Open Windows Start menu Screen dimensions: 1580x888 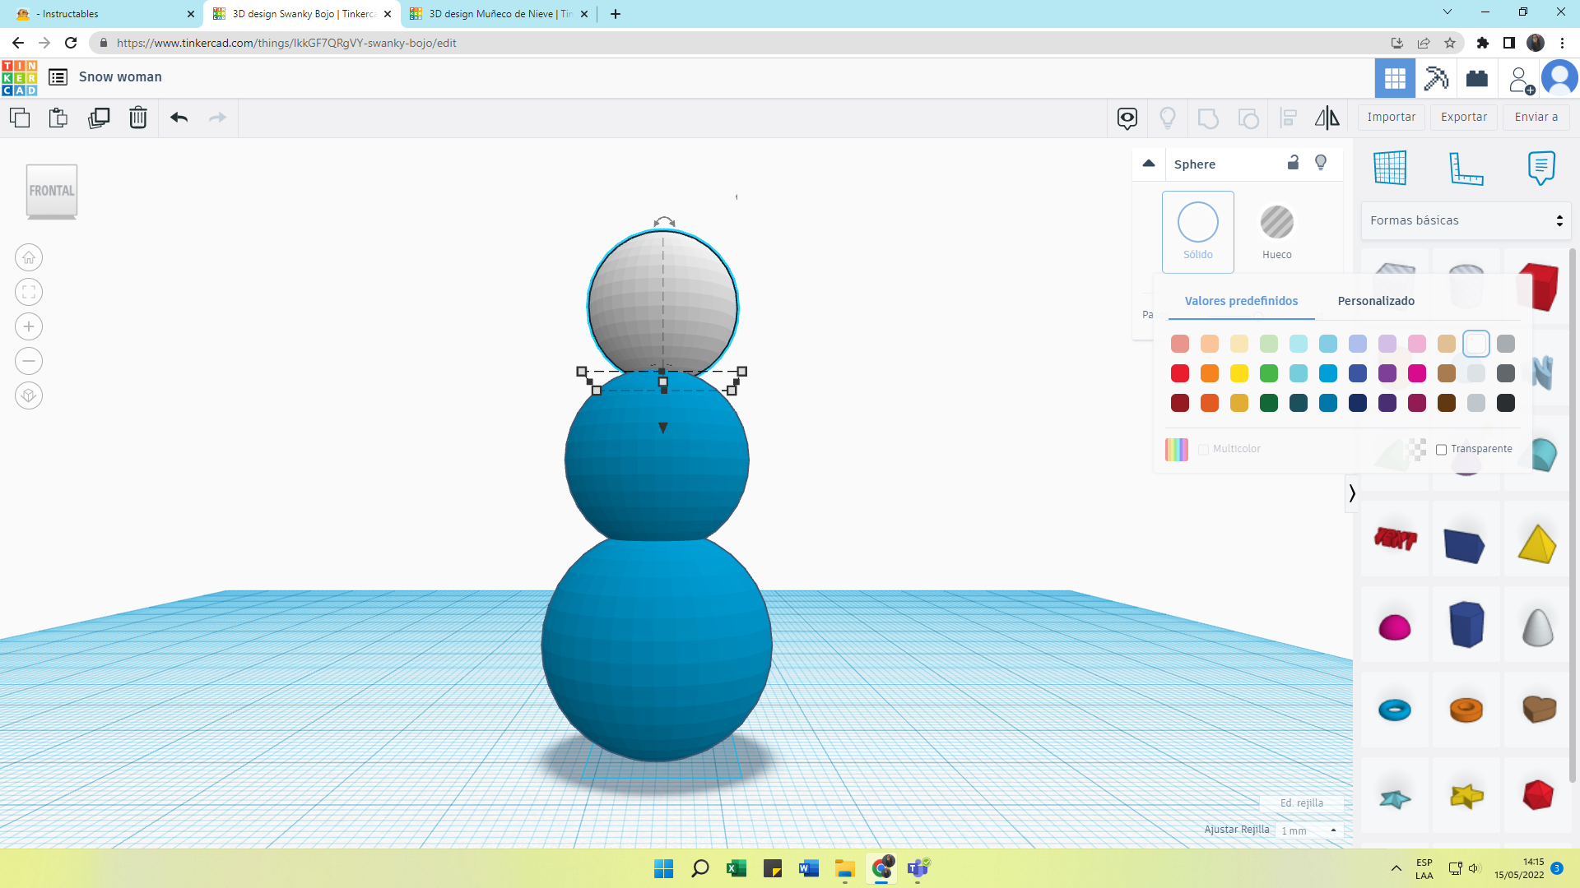[x=663, y=868]
